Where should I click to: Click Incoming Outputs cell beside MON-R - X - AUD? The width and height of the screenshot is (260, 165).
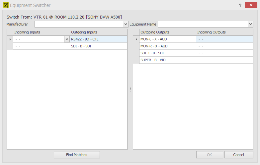pyautogui.click(x=224, y=46)
